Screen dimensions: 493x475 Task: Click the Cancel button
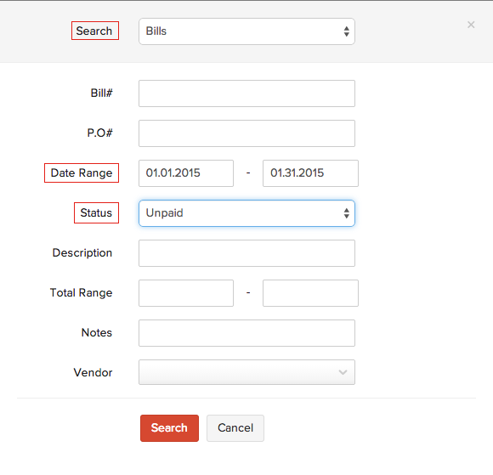pyautogui.click(x=235, y=428)
